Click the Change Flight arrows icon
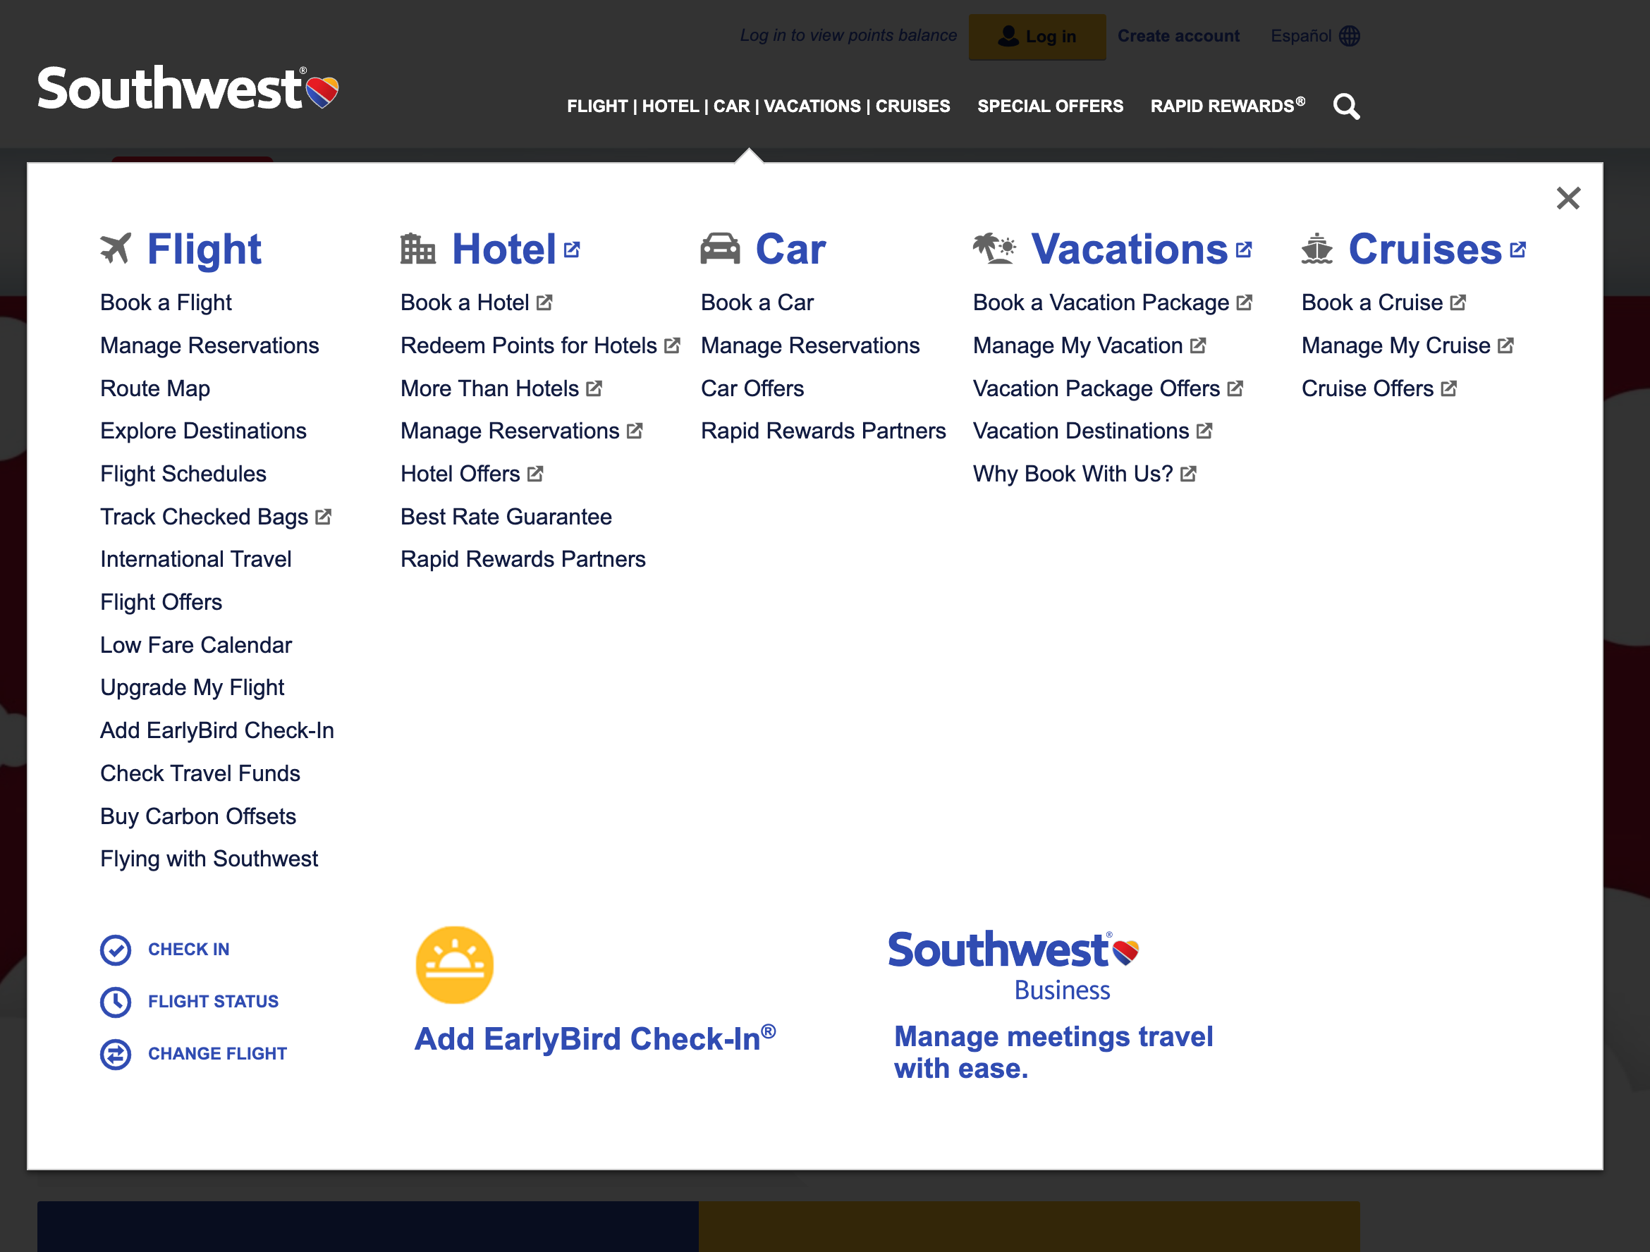 pos(116,1054)
